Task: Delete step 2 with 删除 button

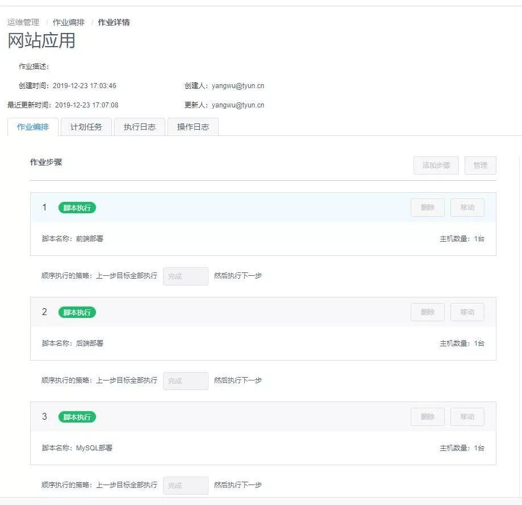Action: (427, 312)
